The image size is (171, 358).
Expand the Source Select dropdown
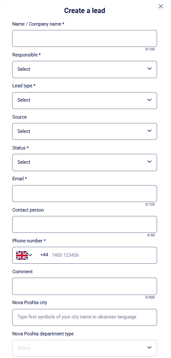point(85,131)
